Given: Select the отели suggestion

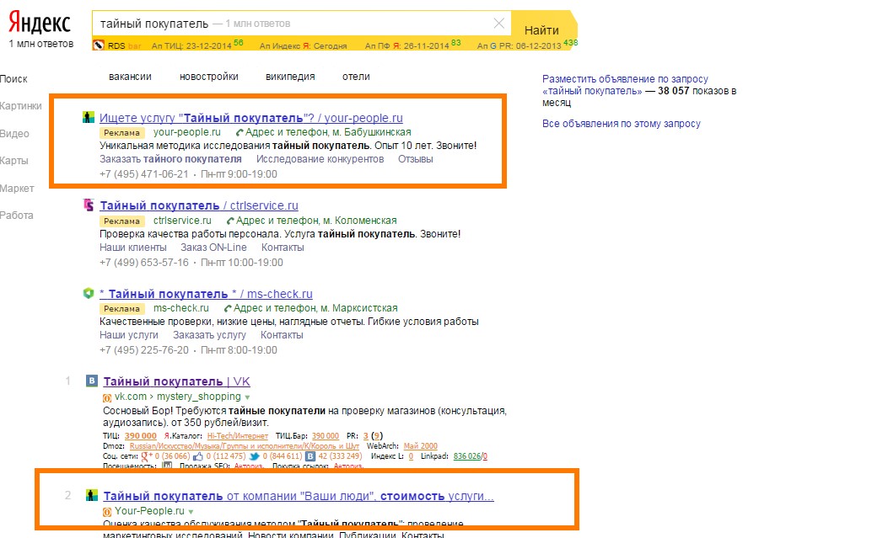Looking at the screenshot, I should [356, 77].
